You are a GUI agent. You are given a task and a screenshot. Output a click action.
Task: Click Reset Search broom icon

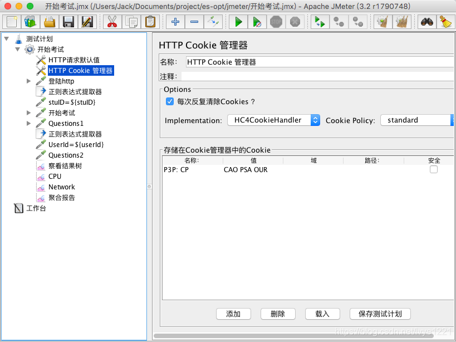click(445, 22)
